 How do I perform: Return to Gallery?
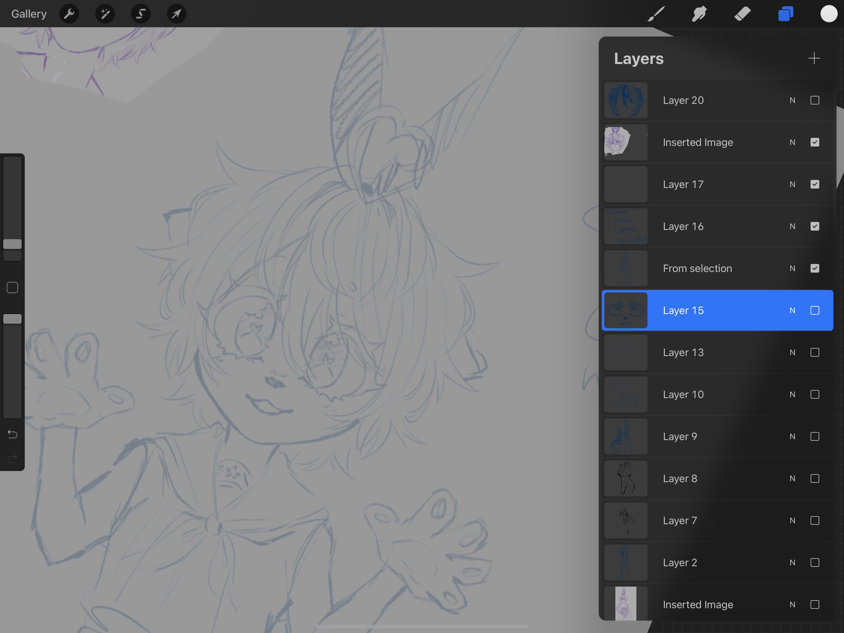click(29, 14)
